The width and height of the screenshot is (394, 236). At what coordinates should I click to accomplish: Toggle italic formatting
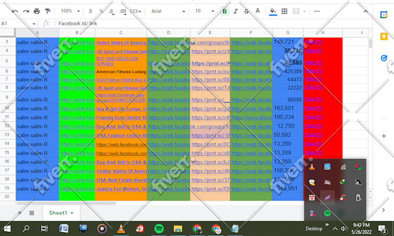click(235, 11)
